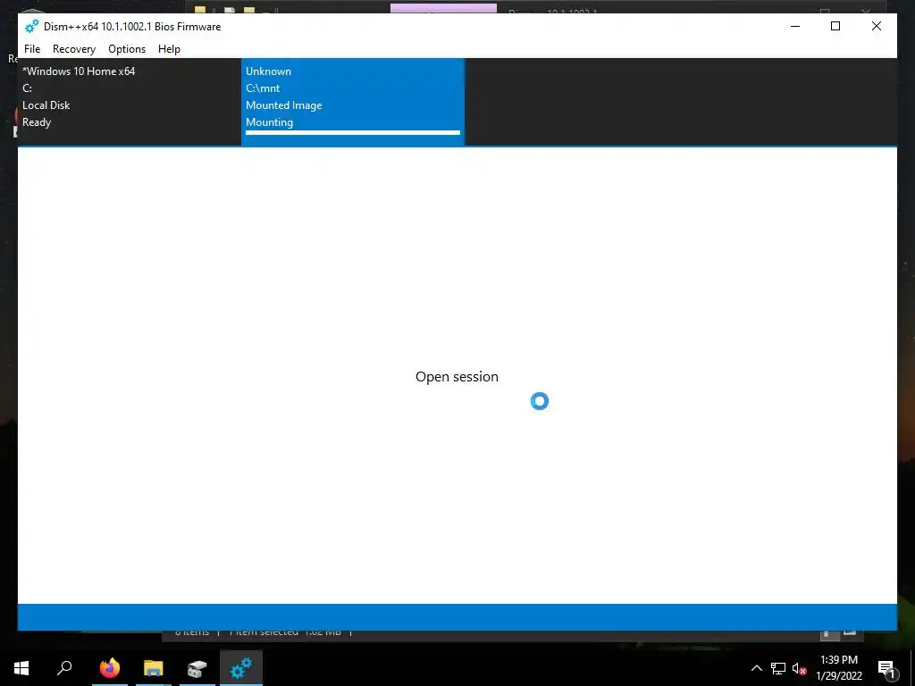Screen dimensions: 915x686
Task: Open the Recovery menu
Action: (74, 49)
